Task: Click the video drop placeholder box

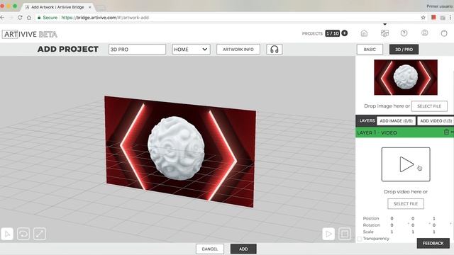Action: click(406, 164)
